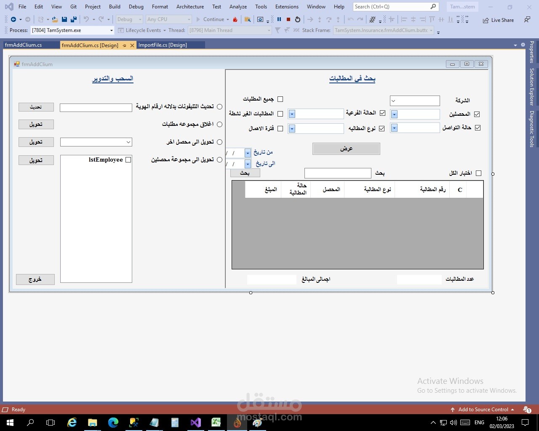Uncheck the نوع المطالبه checkbox
Screen dimensions: 539x431
(x=382, y=128)
